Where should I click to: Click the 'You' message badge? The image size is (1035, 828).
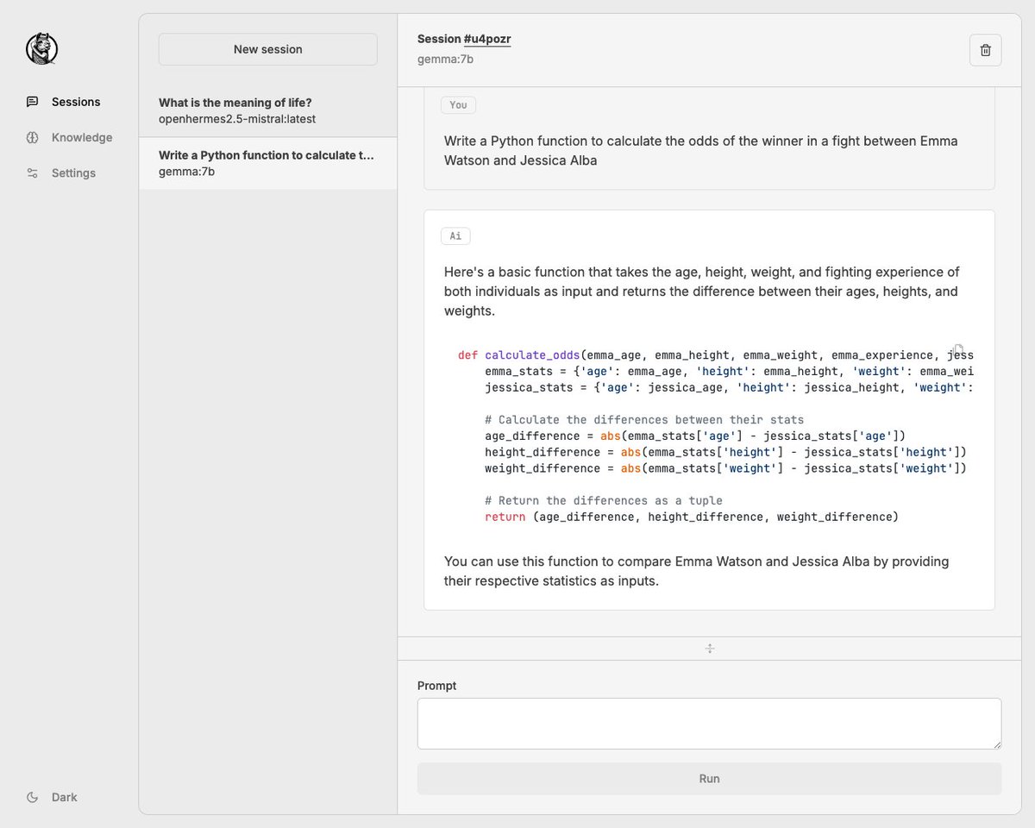458,104
